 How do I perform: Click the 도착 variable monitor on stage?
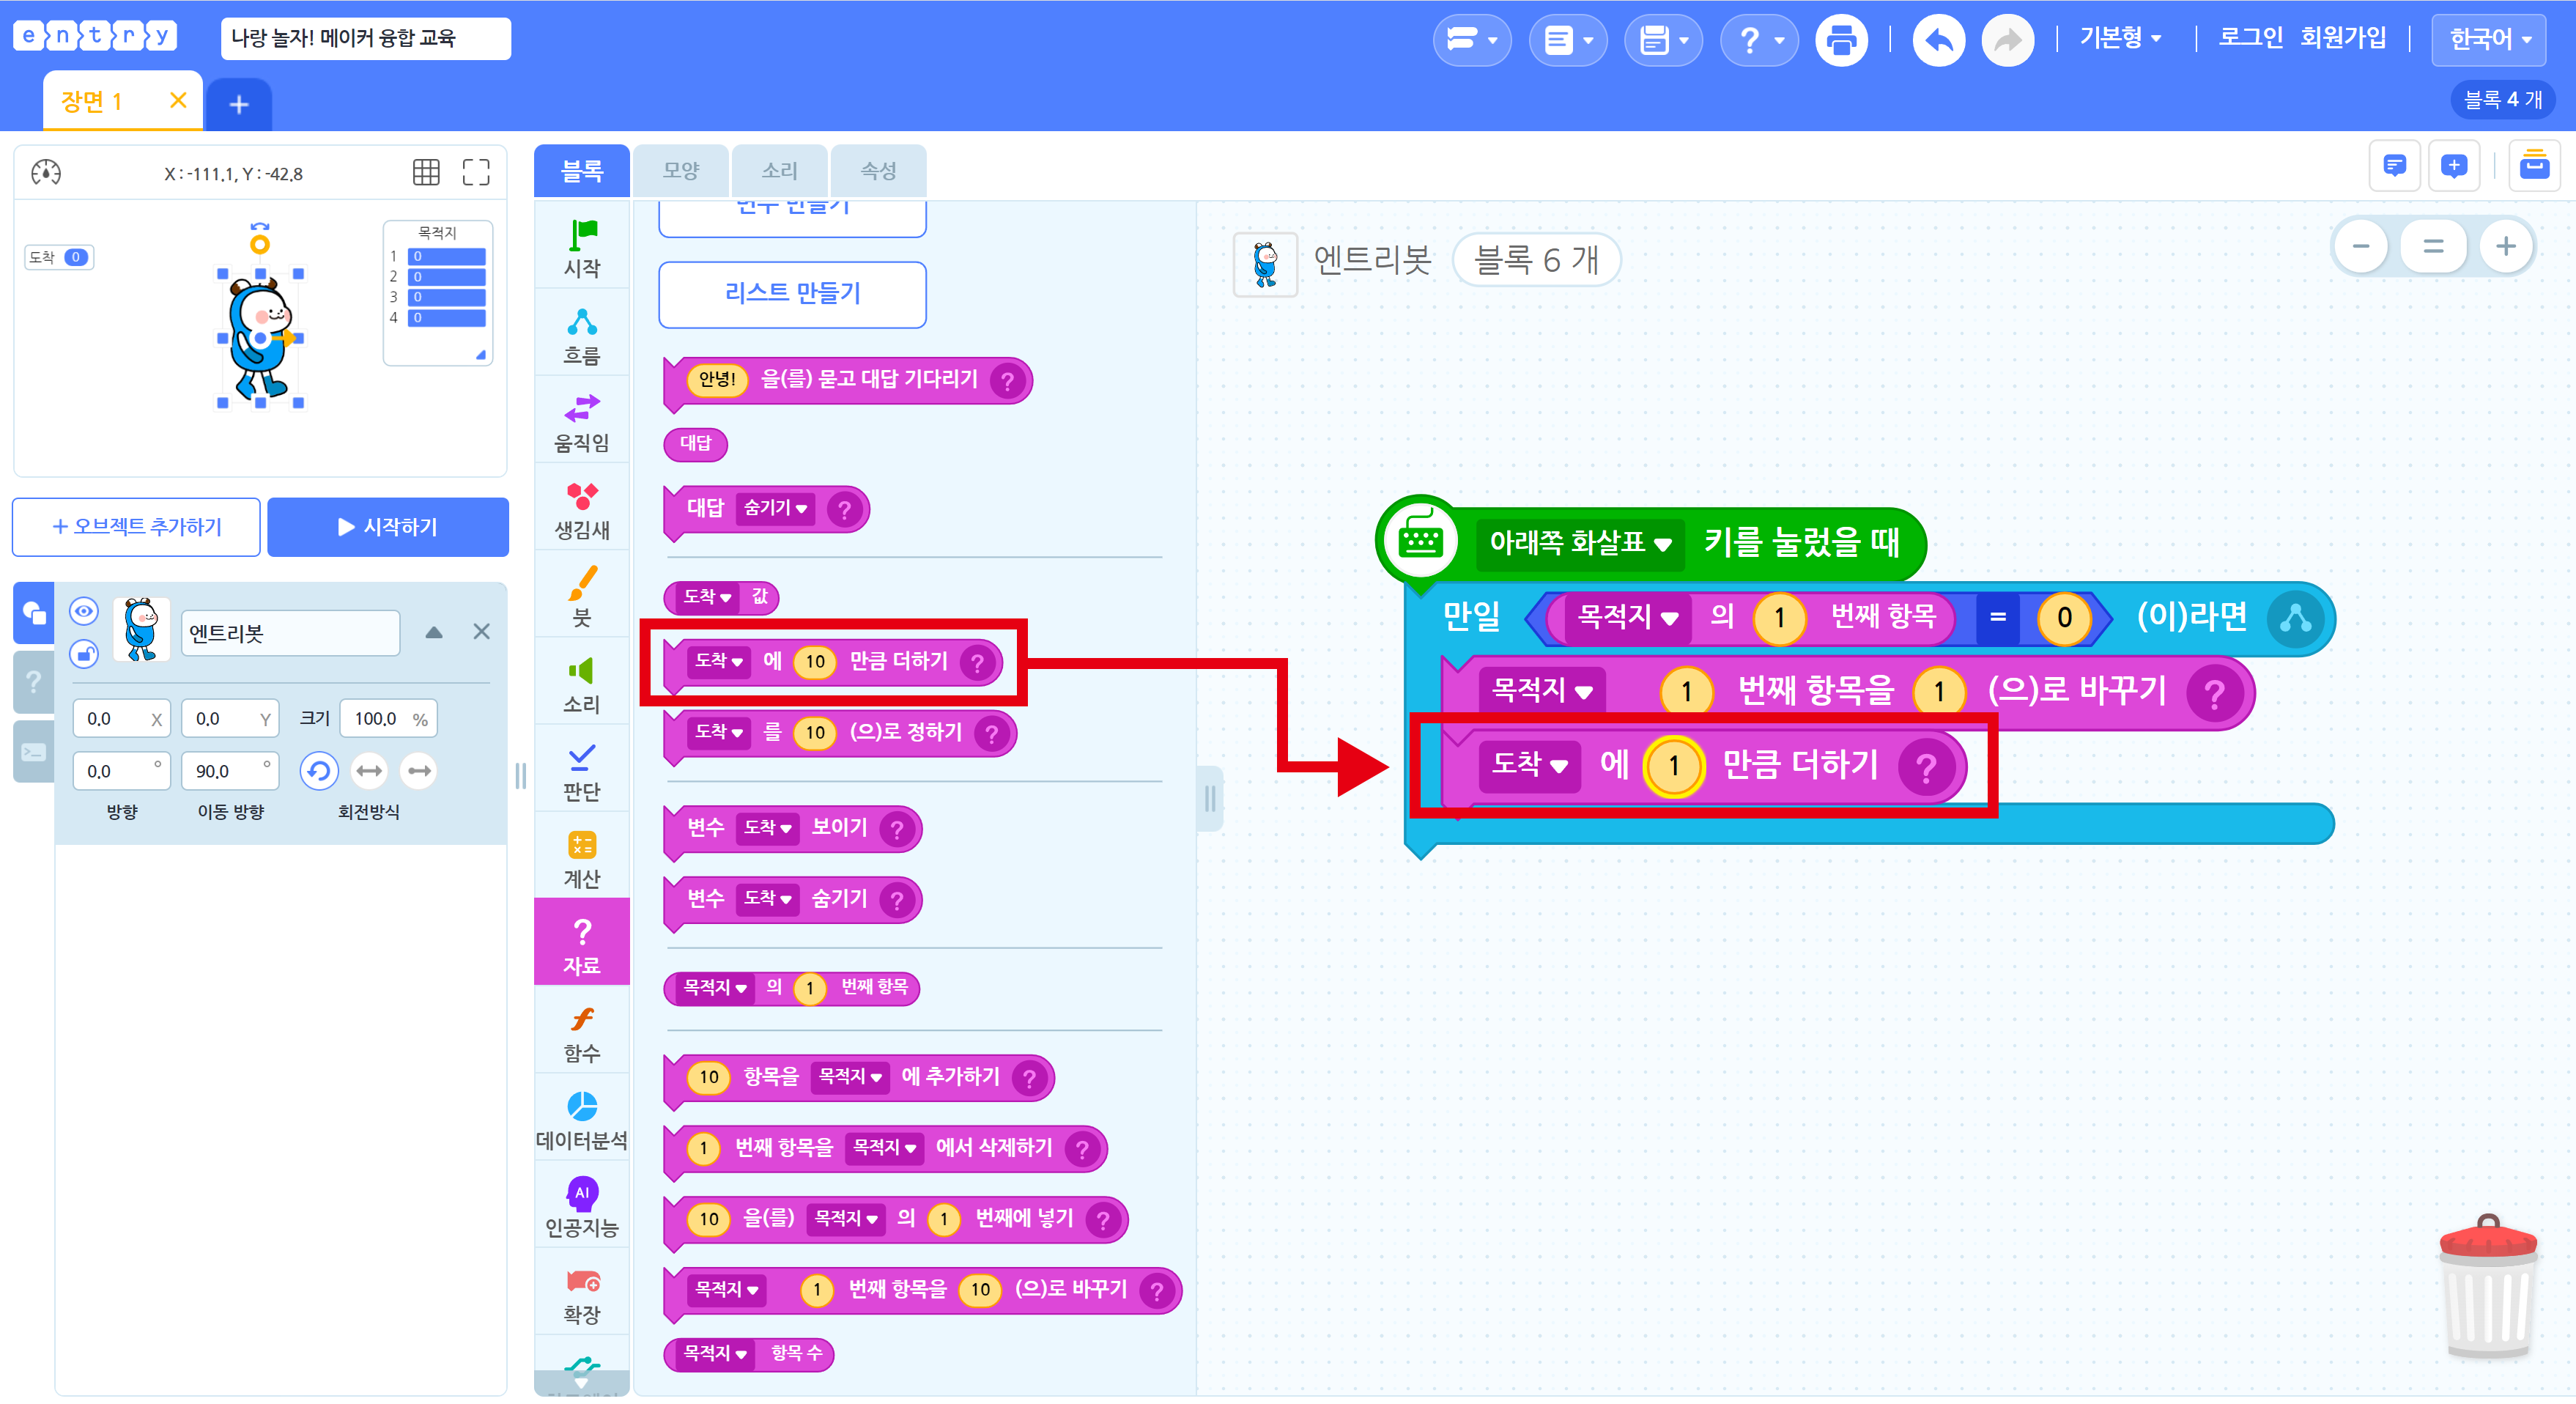point(58,257)
